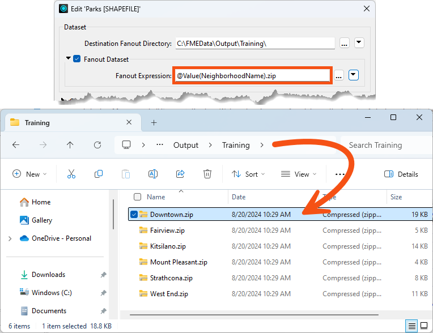Click the Output breadcrumb in address bar
The height and width of the screenshot is (333, 433).
tap(186, 145)
